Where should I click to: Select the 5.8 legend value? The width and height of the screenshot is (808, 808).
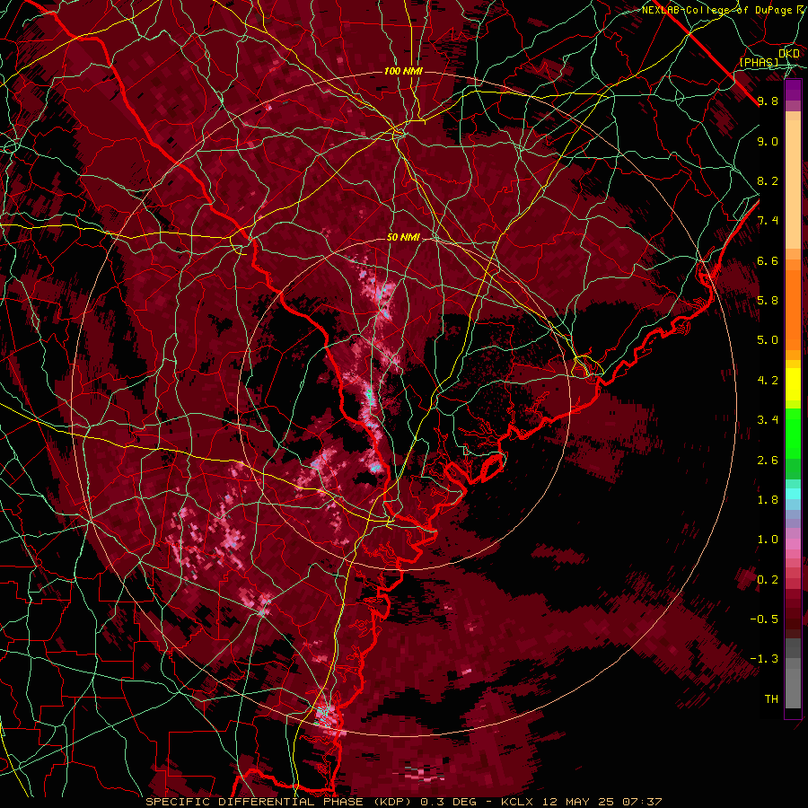point(768,301)
